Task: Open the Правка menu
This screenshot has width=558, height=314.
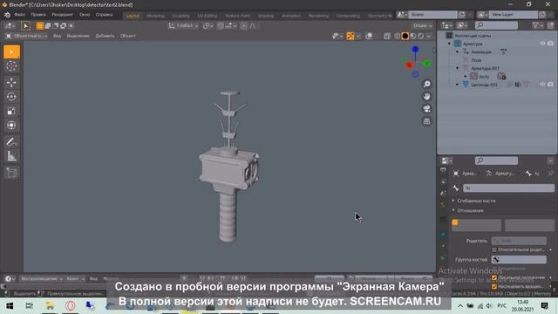Action: point(38,15)
